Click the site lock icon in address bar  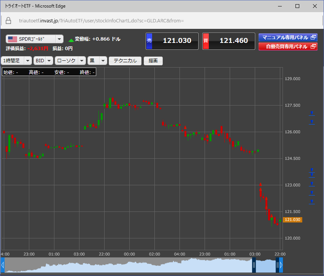pos(8,21)
